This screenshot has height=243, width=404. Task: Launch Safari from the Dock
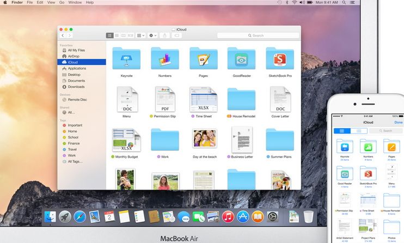(79, 217)
